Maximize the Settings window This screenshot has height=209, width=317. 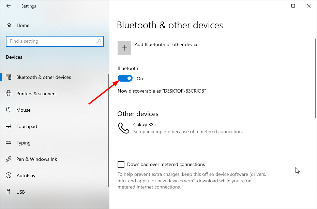point(293,6)
